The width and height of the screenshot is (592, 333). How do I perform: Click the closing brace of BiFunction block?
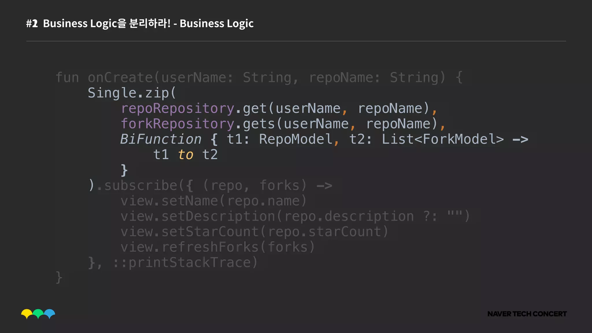point(124,170)
